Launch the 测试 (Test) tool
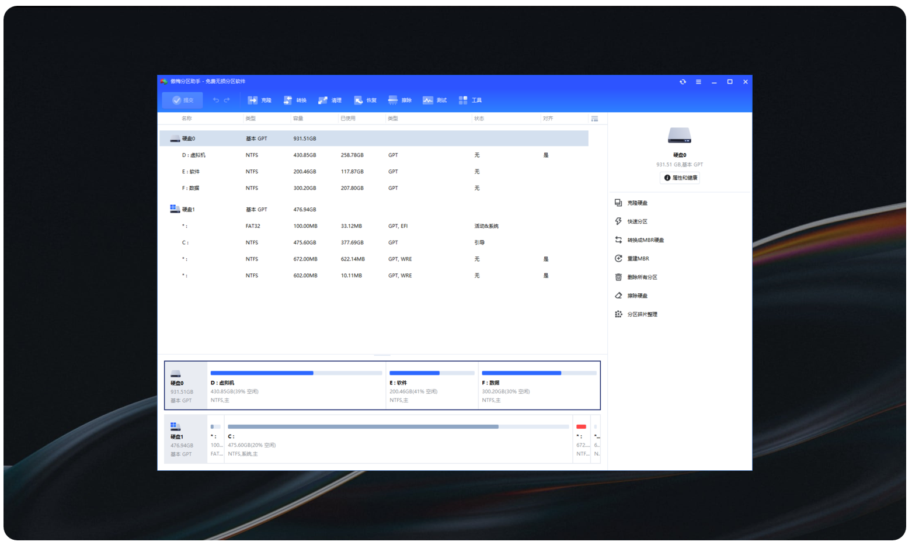The height and width of the screenshot is (545, 912). coord(434,100)
